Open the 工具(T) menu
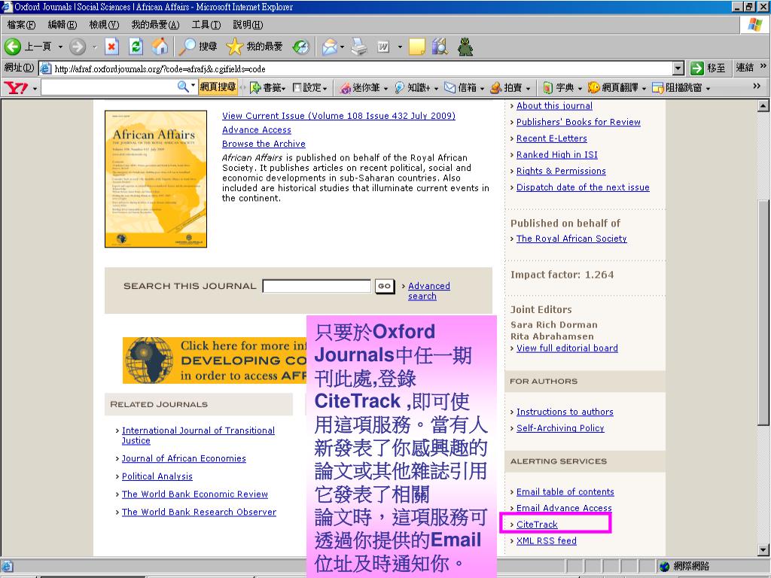The height and width of the screenshot is (578, 771). coord(206,25)
